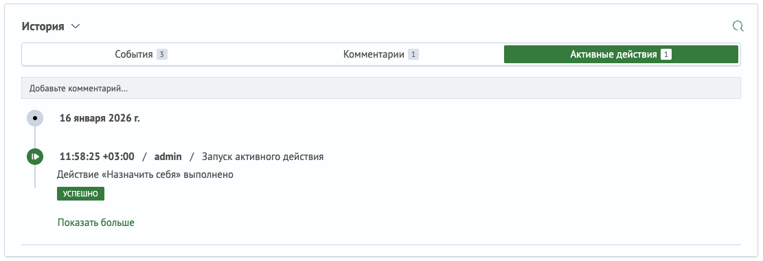Viewport: 763px width, 261px height.
Task: Click the 11:58:25 +03:00 timestamp
Action: pos(97,157)
